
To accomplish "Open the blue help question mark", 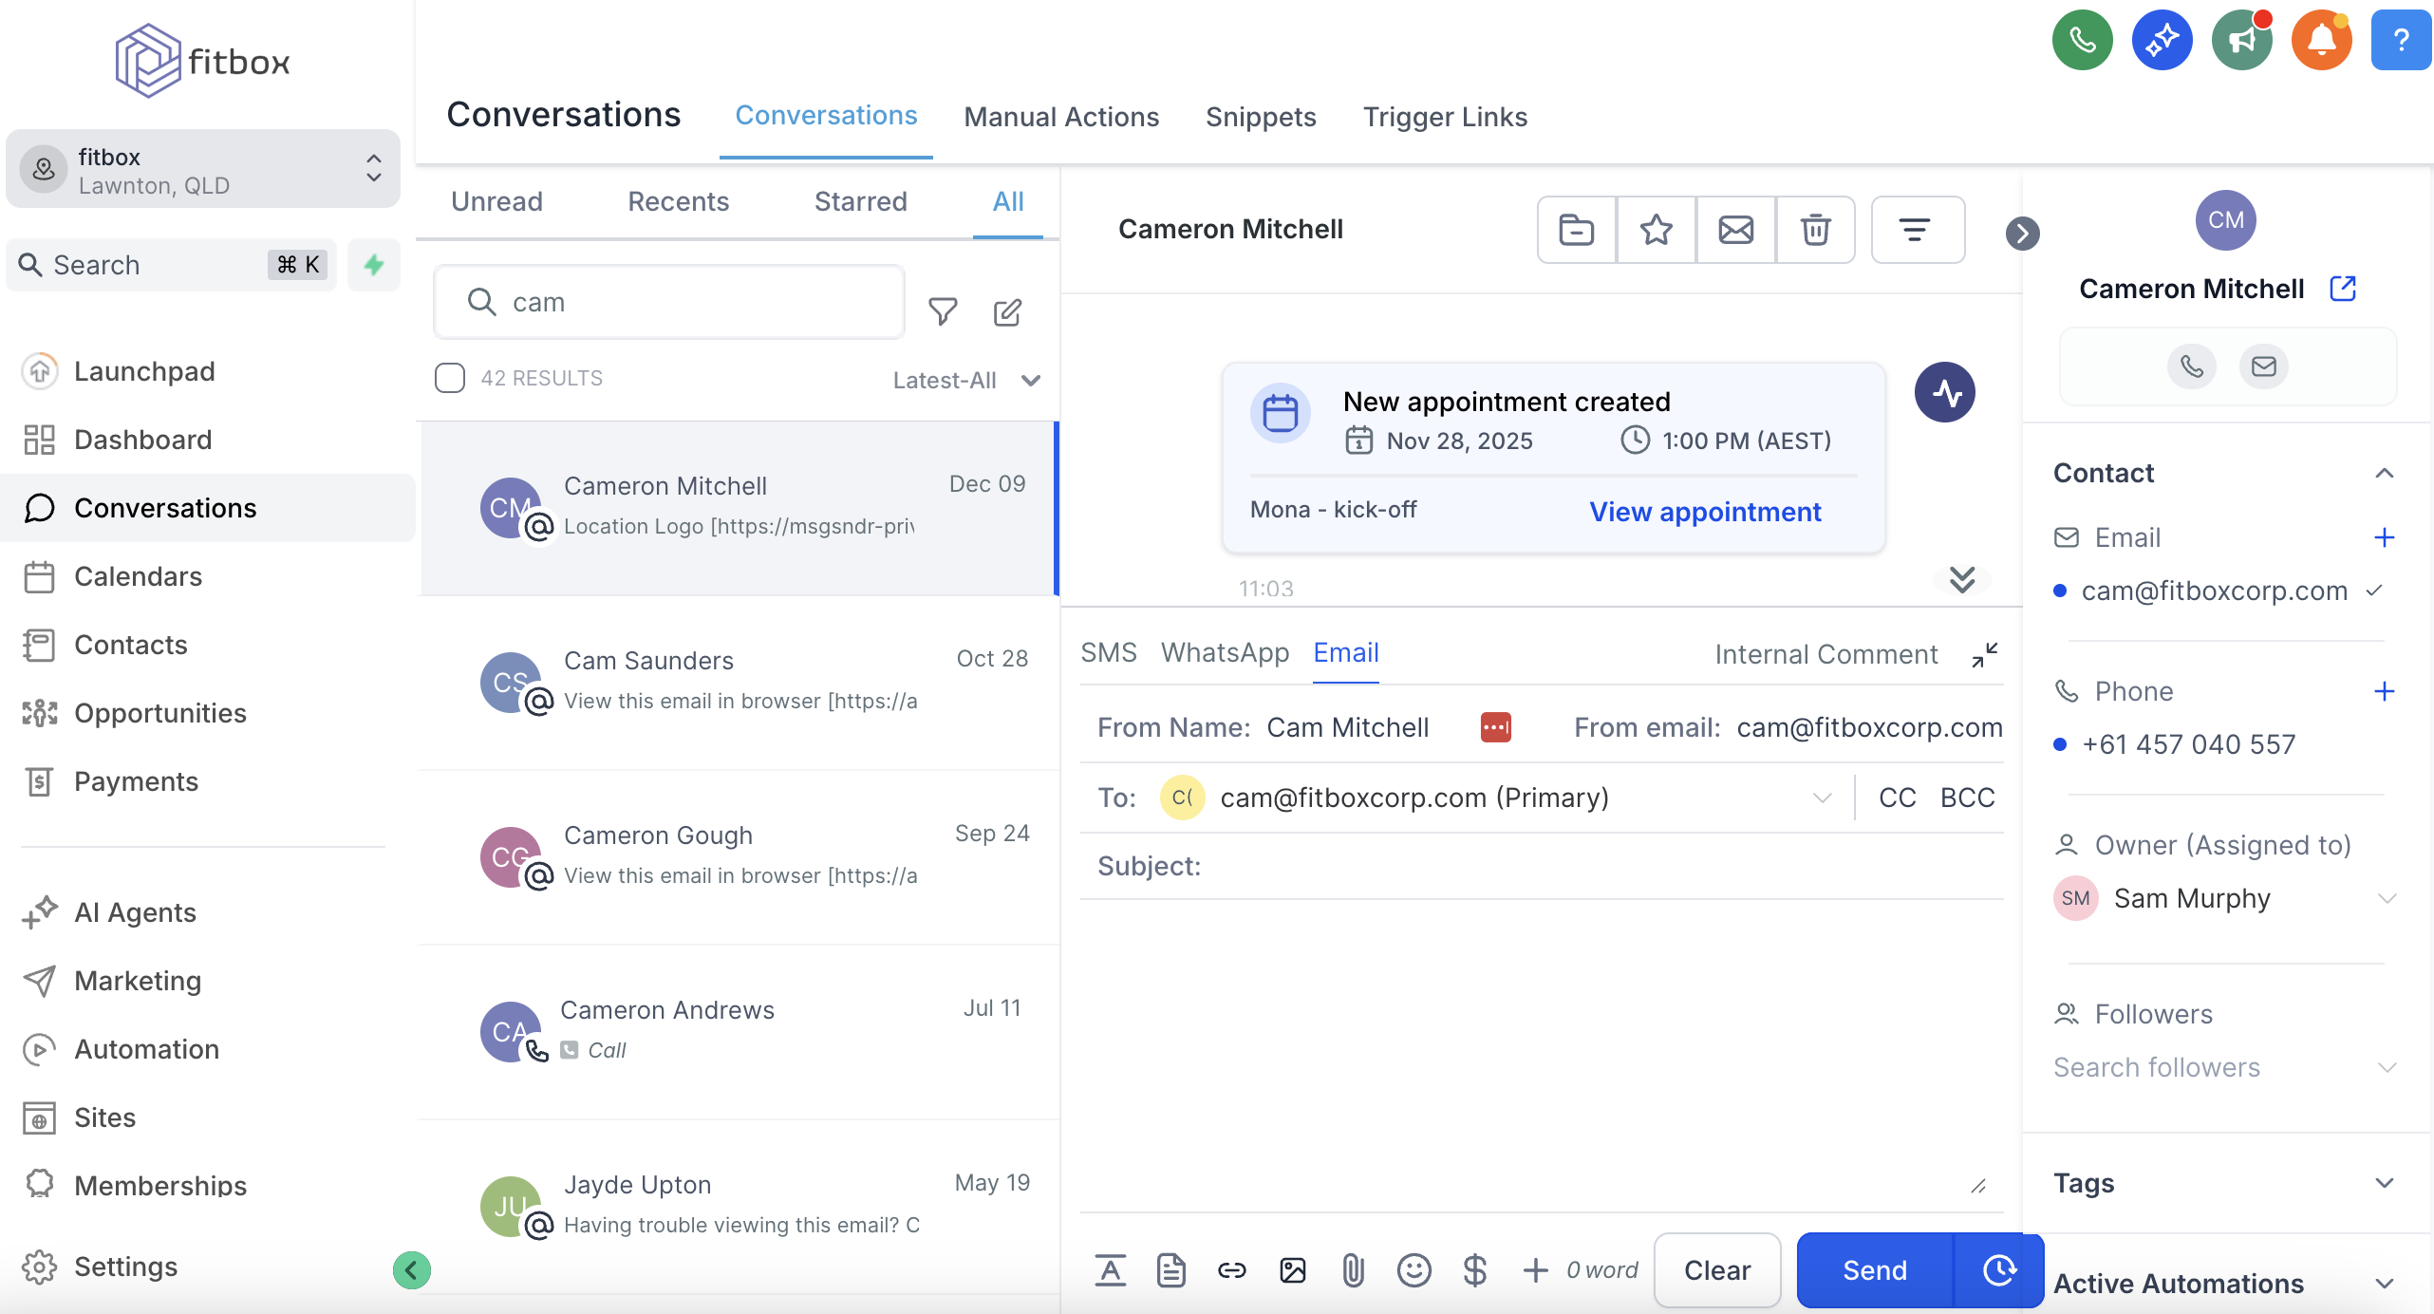I will point(2401,40).
